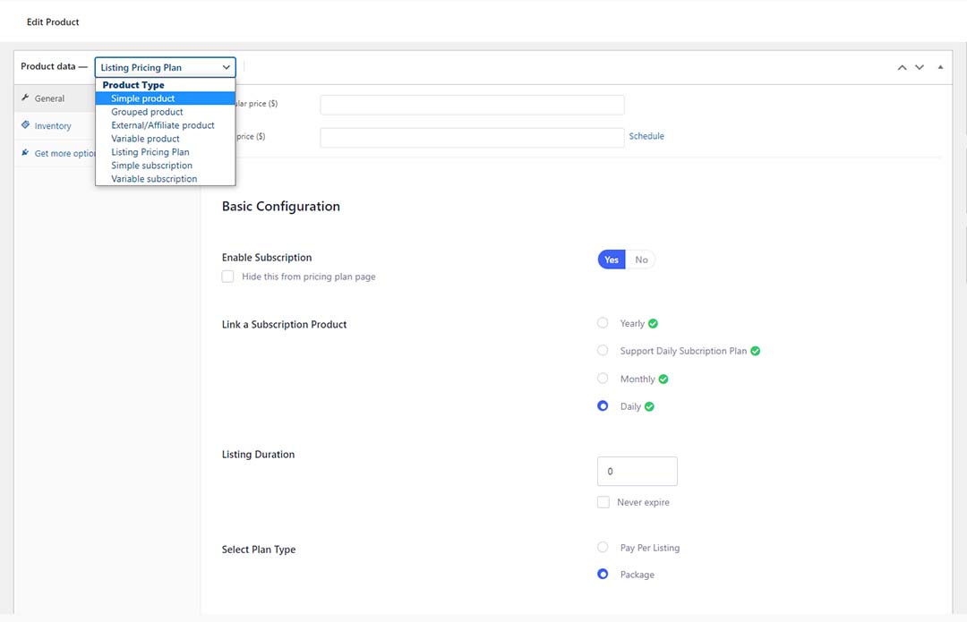Click the Inventory tag icon
Screen dimensions: 967x622
(x=25, y=125)
